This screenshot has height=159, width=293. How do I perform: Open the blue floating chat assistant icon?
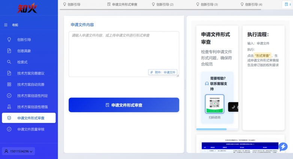click(283, 147)
